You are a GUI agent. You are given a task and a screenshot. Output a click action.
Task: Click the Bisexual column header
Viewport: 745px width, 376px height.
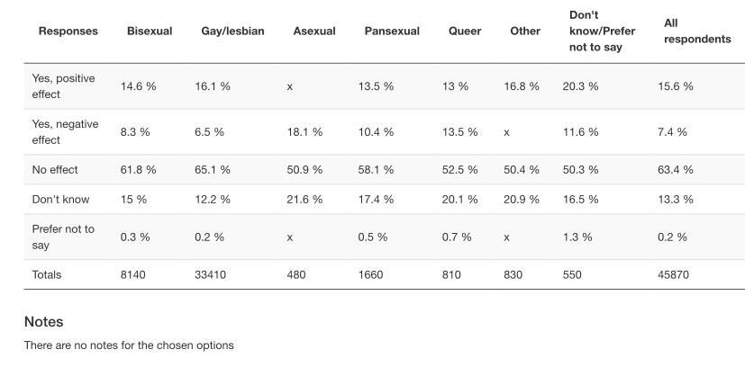coord(150,31)
